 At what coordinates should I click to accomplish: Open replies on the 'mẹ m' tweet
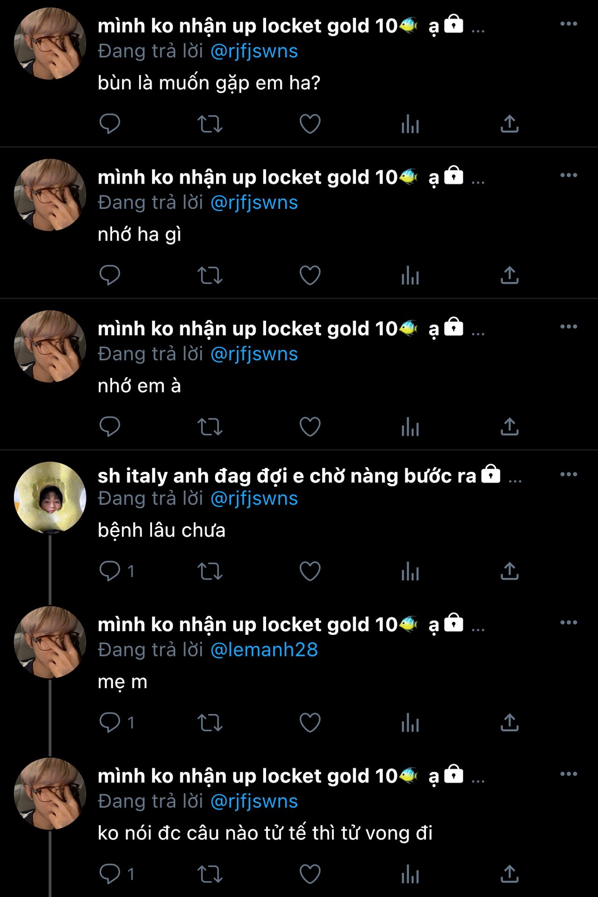117,722
